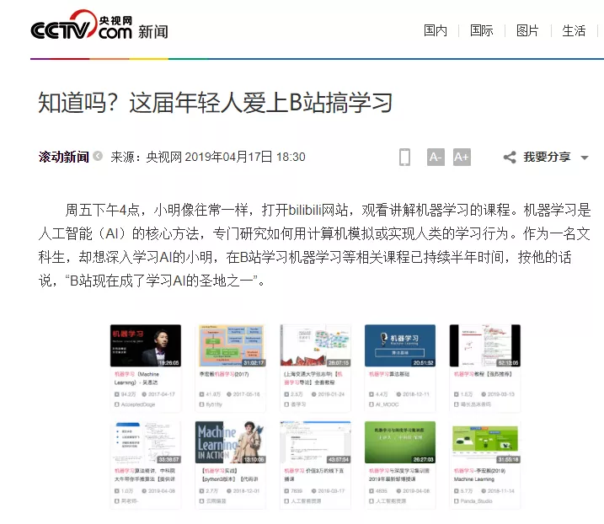This screenshot has width=604, height=524.
Task: Click the upload date 2018-11-14
Action: tap(500, 491)
